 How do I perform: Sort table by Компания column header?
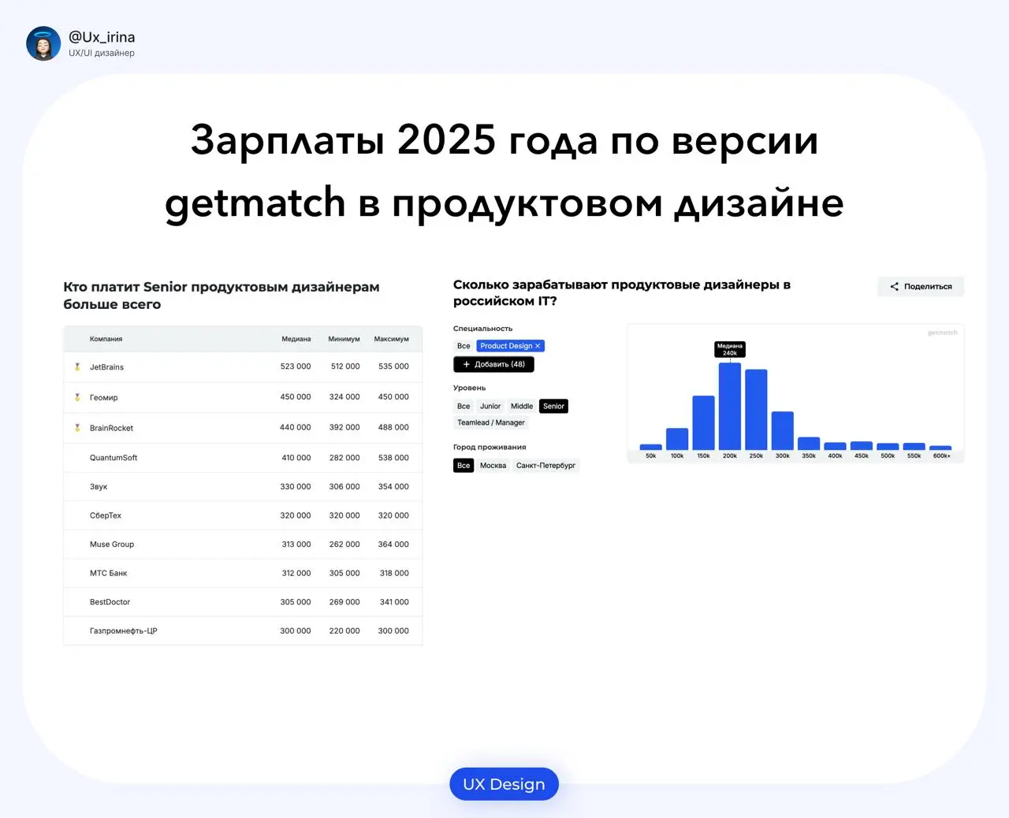point(106,339)
